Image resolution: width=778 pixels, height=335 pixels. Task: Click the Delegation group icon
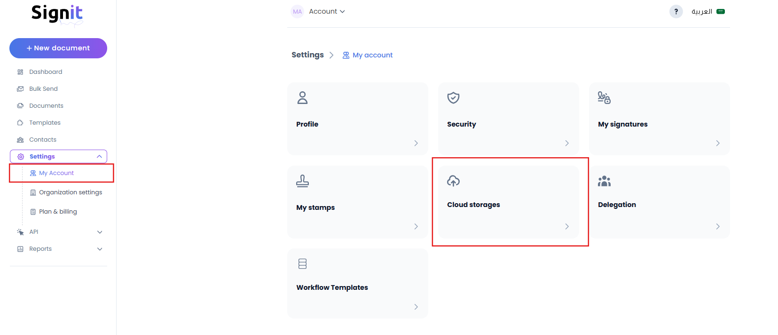click(x=604, y=181)
